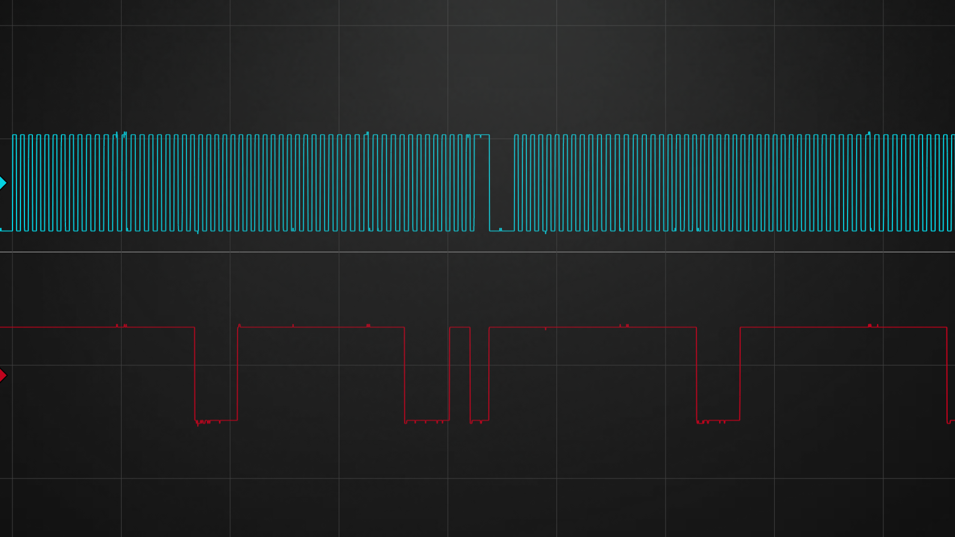
Task: Click the bright horizontal divider between channels
Action: 477,252
